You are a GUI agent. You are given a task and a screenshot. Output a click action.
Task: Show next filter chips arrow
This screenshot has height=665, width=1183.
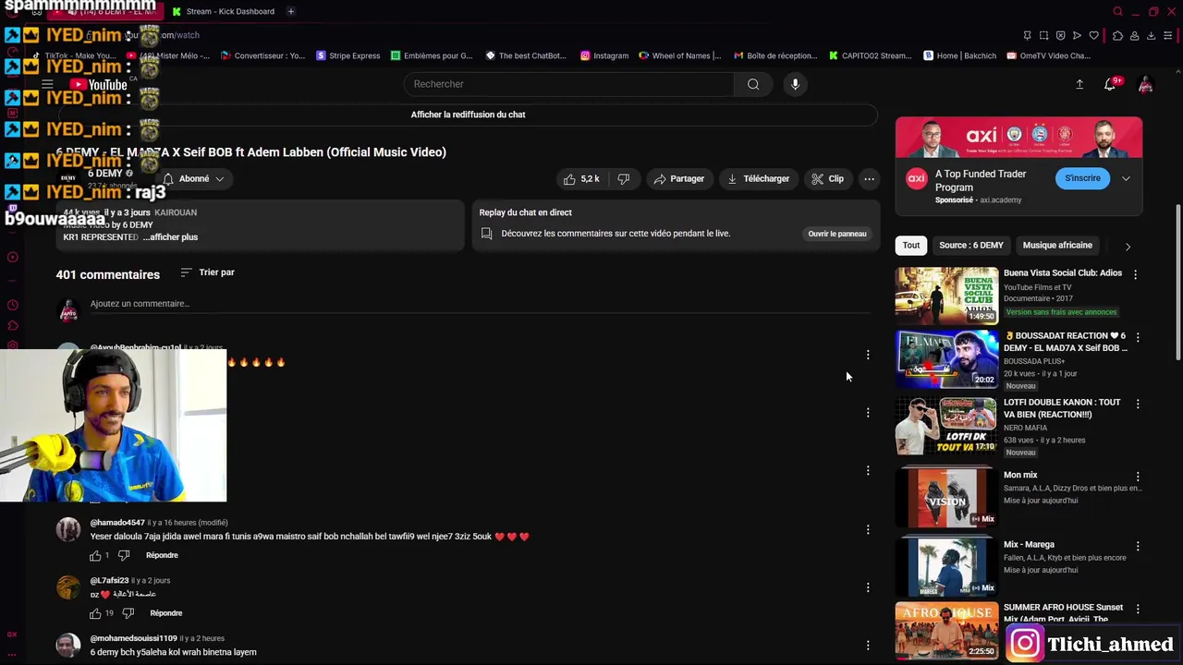coord(1128,247)
